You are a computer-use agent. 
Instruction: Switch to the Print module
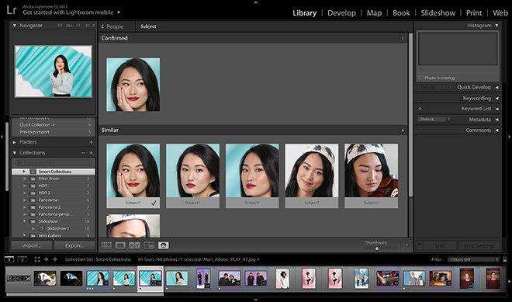click(x=474, y=12)
